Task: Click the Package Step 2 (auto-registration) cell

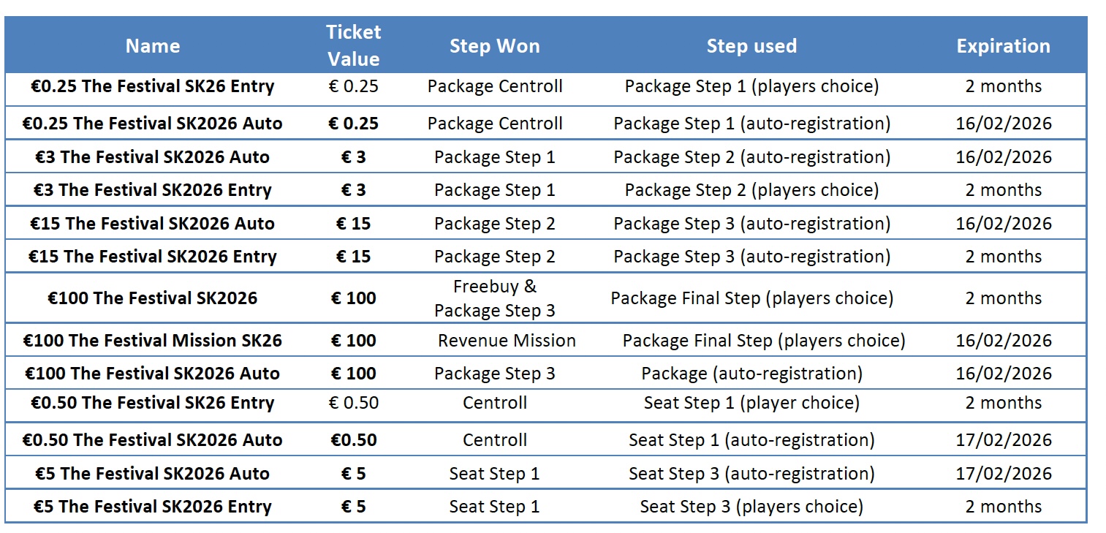Action: (x=751, y=157)
